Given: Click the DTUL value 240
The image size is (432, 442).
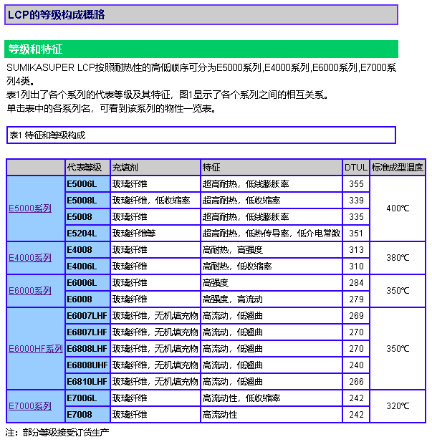Looking at the screenshot, I should pos(356,365).
